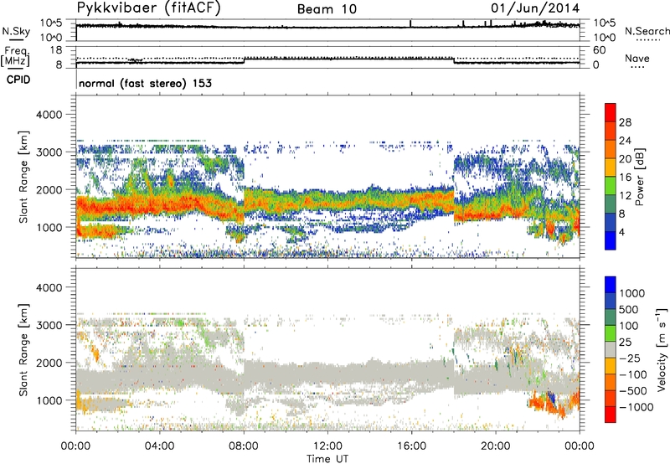Click the 8 tick on the frequency axis
The image size is (670, 464).
pyautogui.click(x=59, y=65)
